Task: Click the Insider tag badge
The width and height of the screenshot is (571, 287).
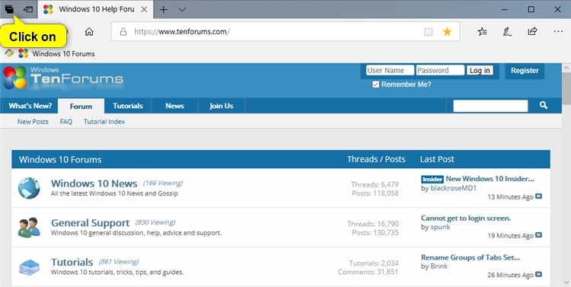Action: [432, 179]
